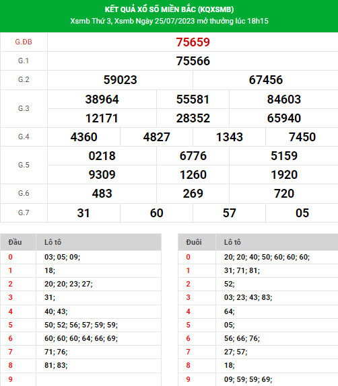Click the Đầu column header

[x=15, y=242]
